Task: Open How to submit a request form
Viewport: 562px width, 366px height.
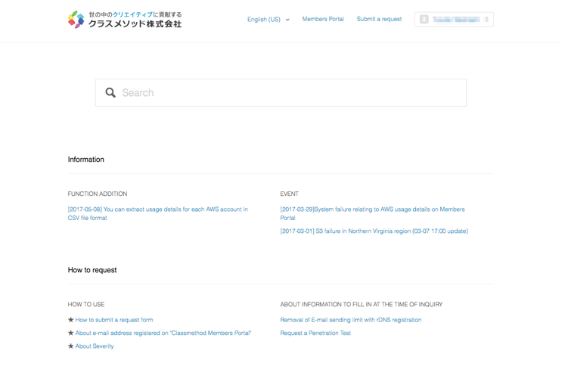Action: click(x=114, y=320)
